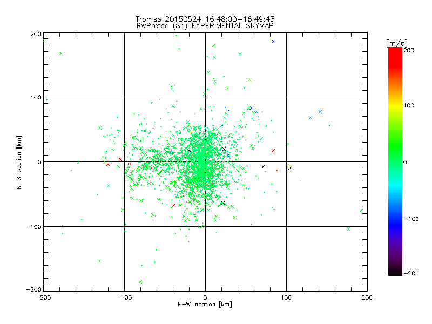Click the N-S axis tick label "200"

[x=36, y=34]
